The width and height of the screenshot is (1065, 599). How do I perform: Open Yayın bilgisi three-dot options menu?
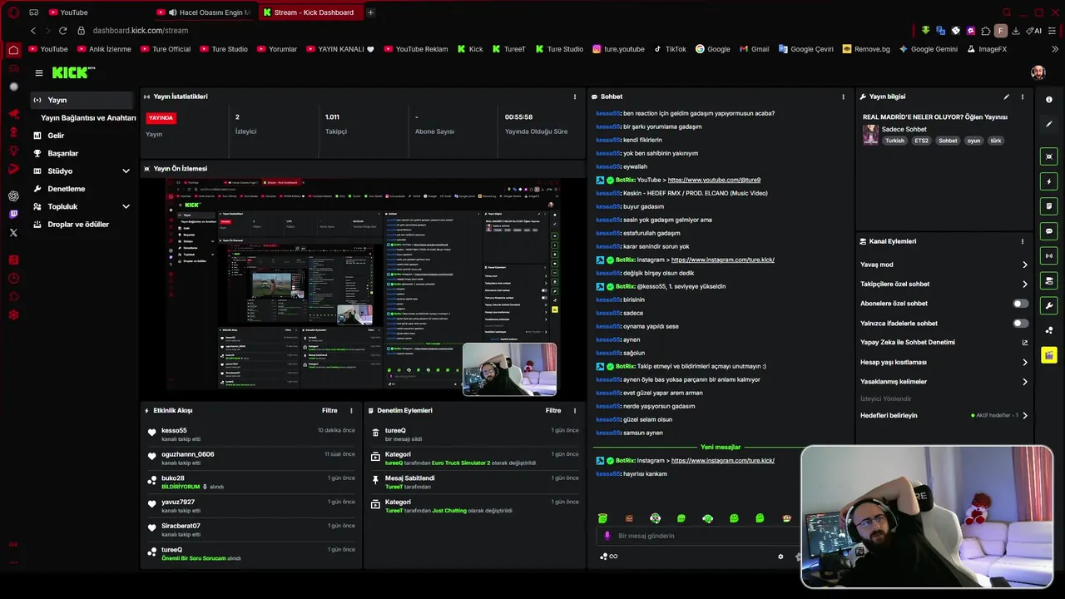click(x=1023, y=97)
